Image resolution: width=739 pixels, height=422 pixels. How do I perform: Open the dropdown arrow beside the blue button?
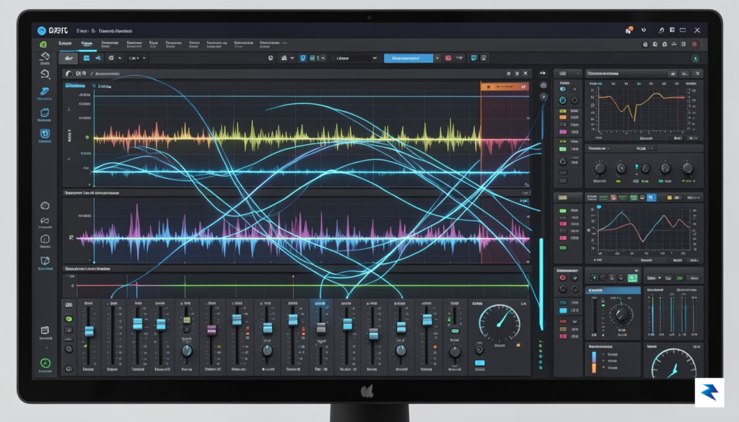coord(437,58)
